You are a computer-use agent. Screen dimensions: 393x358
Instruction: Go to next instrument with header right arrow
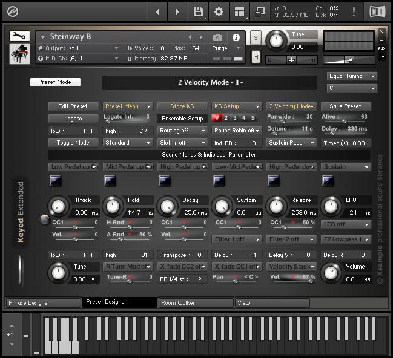tap(177, 11)
